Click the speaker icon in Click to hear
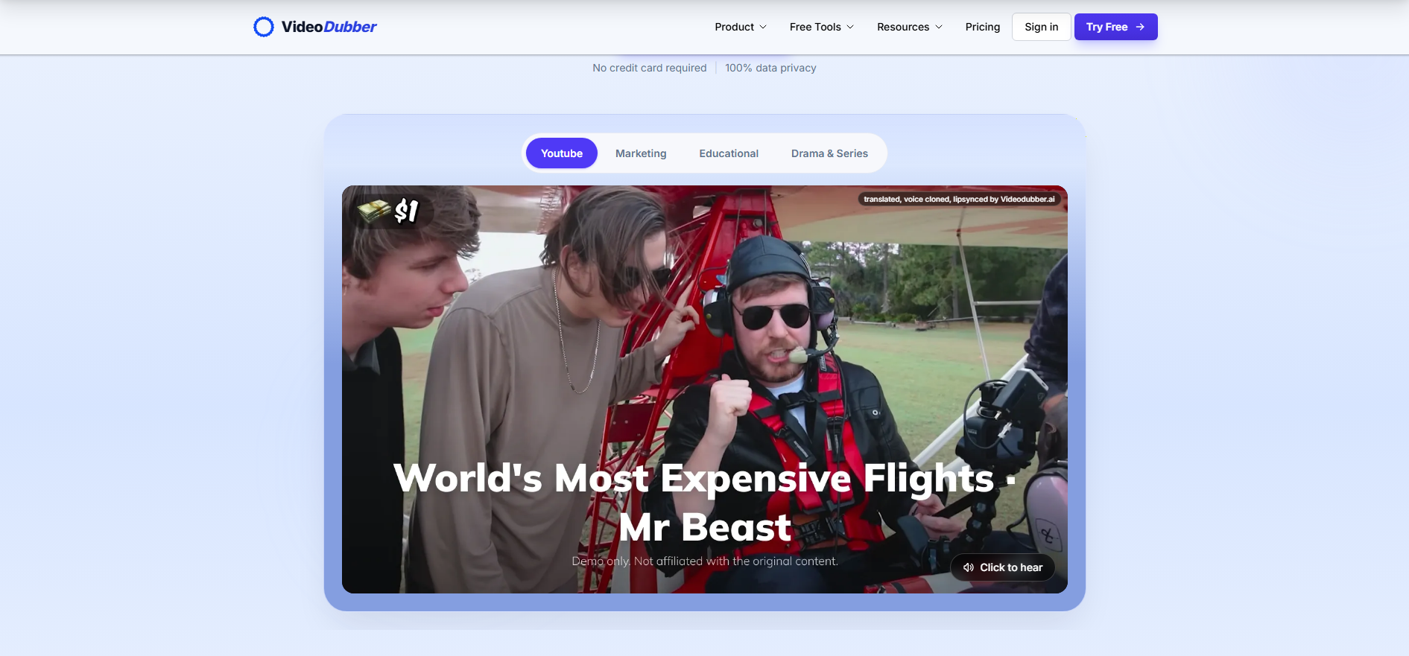Viewport: 1409px width, 656px height. (969, 567)
